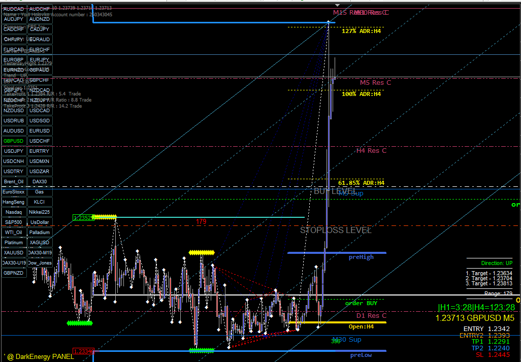The image size is (521, 362).
Task: Select the WTI_Oil instrument button
Action: [x=14, y=233]
